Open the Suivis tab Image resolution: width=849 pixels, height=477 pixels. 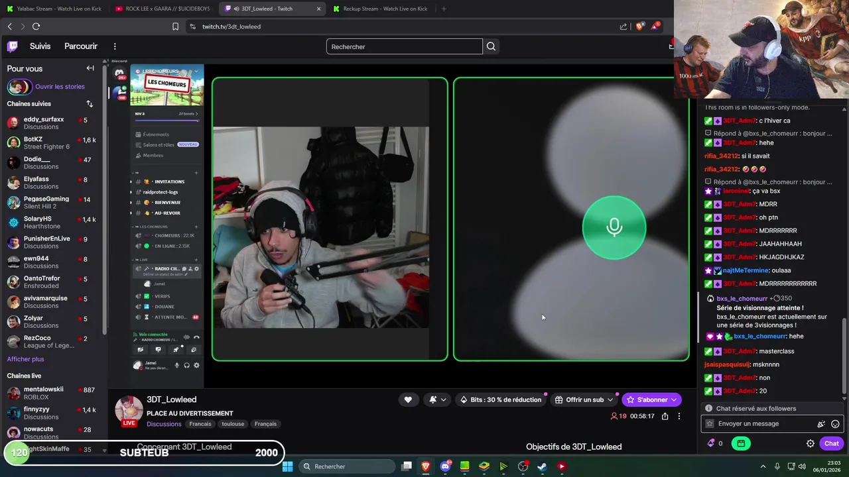[x=40, y=46]
